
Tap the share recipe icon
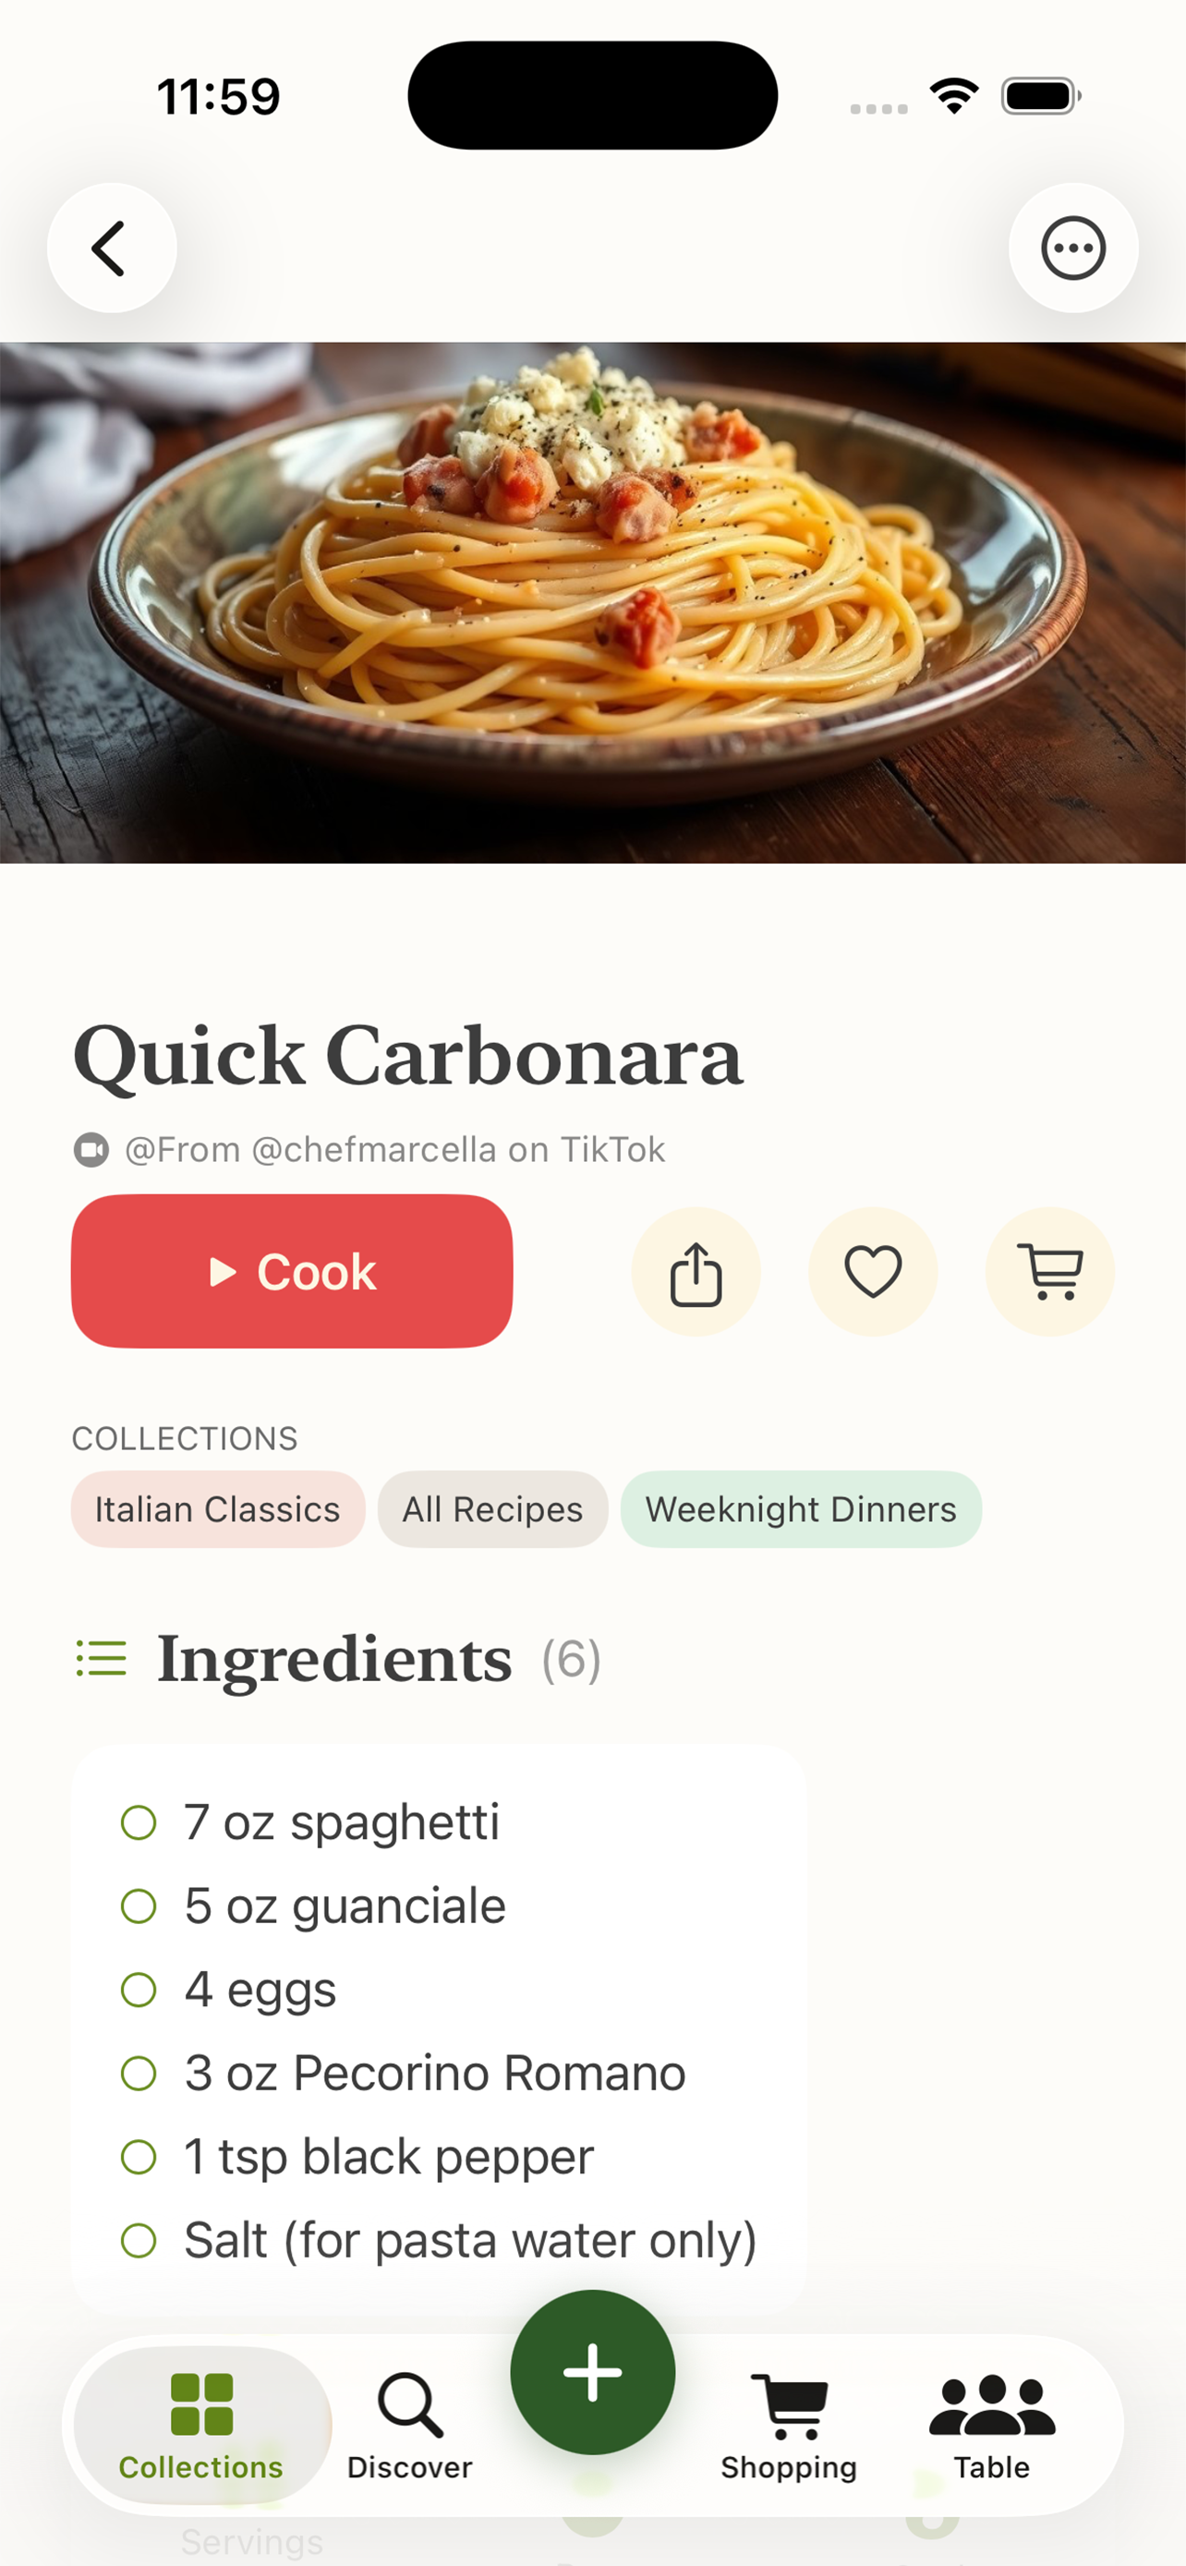click(x=696, y=1272)
